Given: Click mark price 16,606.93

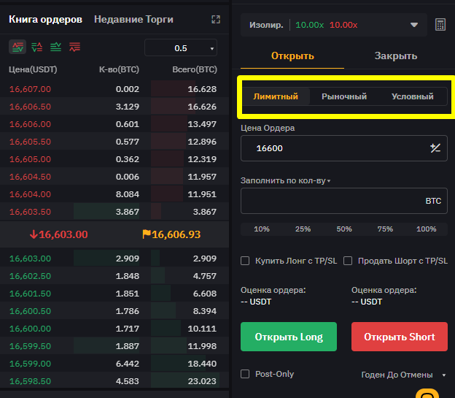Looking at the screenshot, I should (x=176, y=234).
